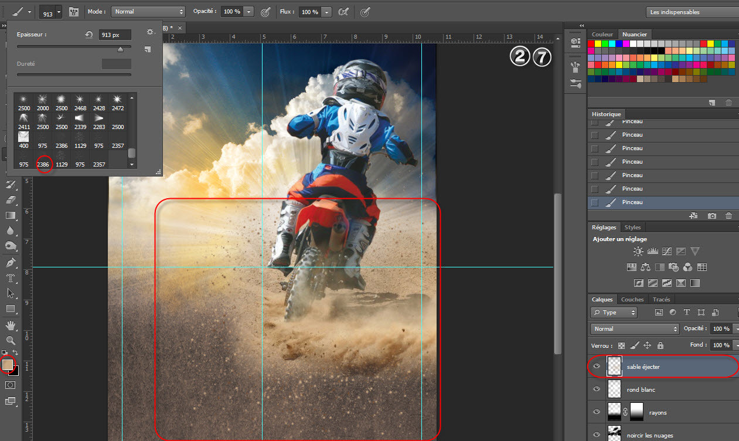Image resolution: width=739 pixels, height=441 pixels.
Task: Open the 'Les indispensables' workspace dropdown
Action: pyautogui.click(x=692, y=12)
